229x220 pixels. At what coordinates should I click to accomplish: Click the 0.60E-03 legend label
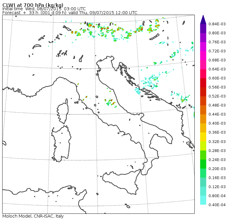pos(217,78)
